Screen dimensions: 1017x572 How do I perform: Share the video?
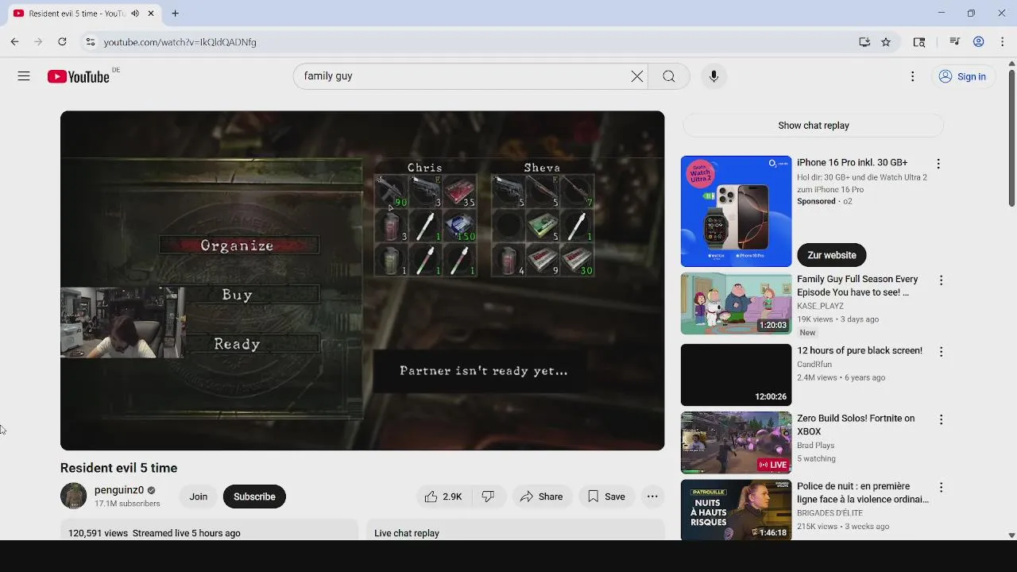[x=541, y=497]
